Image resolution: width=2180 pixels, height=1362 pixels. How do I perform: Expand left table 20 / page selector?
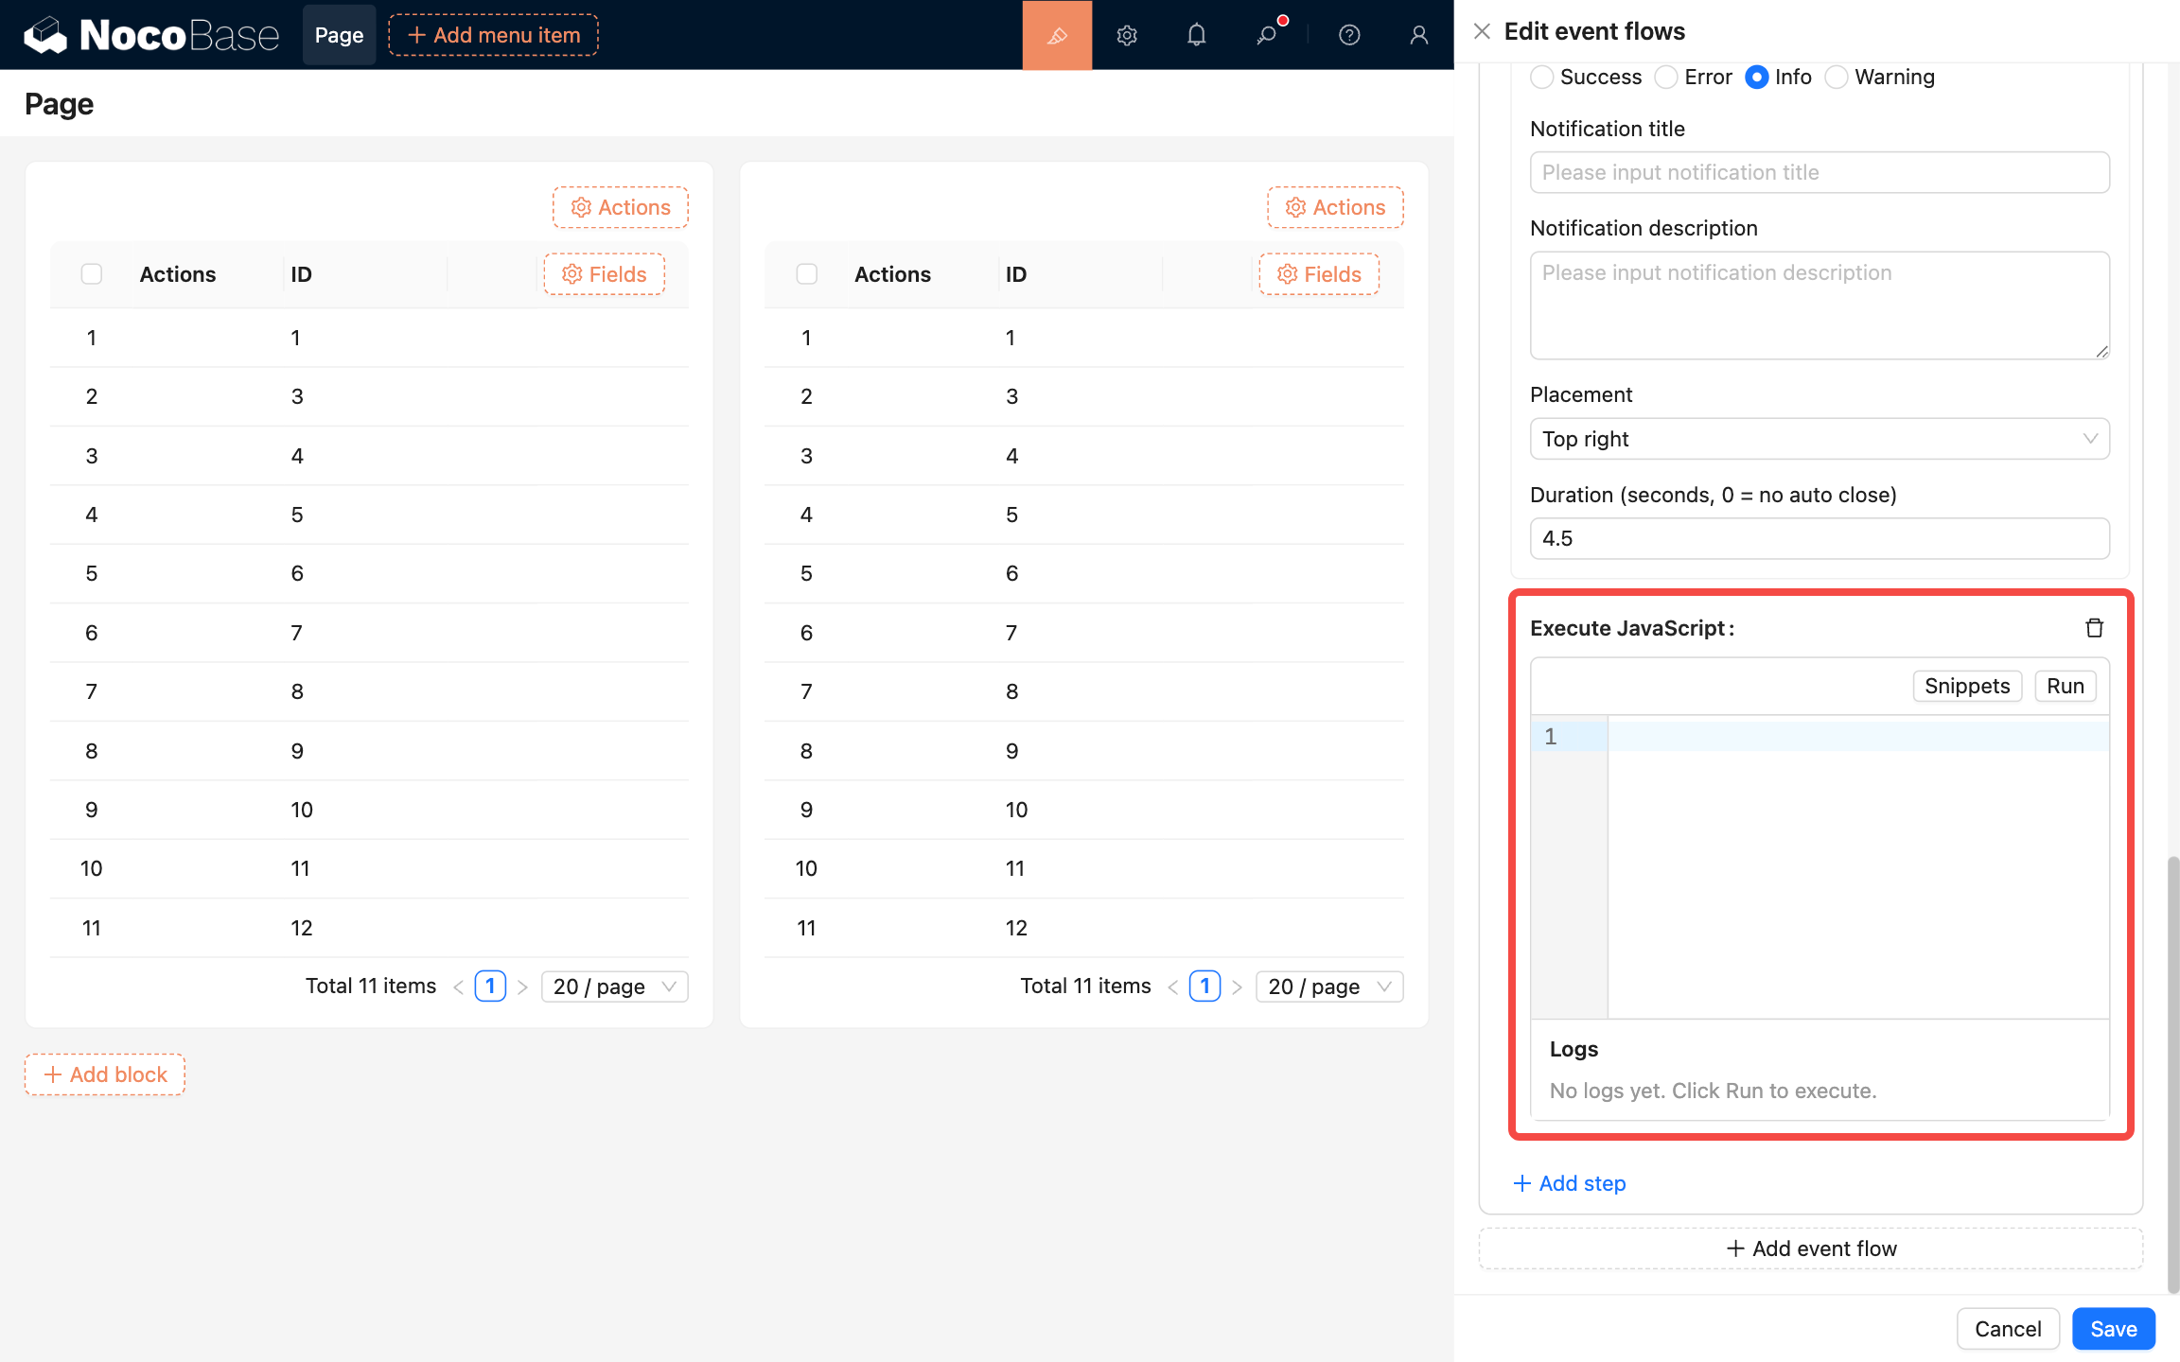[x=614, y=987]
